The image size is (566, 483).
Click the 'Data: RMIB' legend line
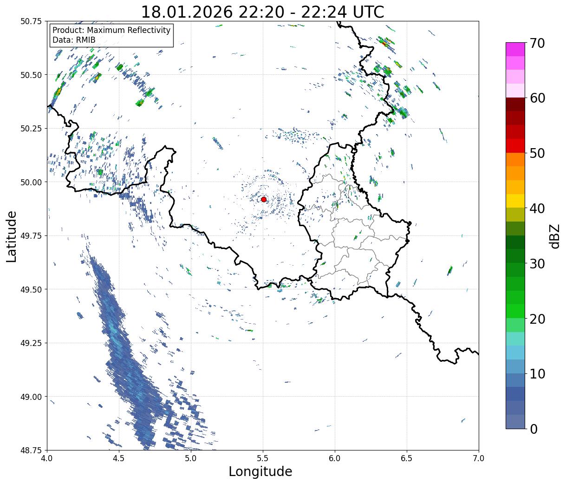point(74,40)
